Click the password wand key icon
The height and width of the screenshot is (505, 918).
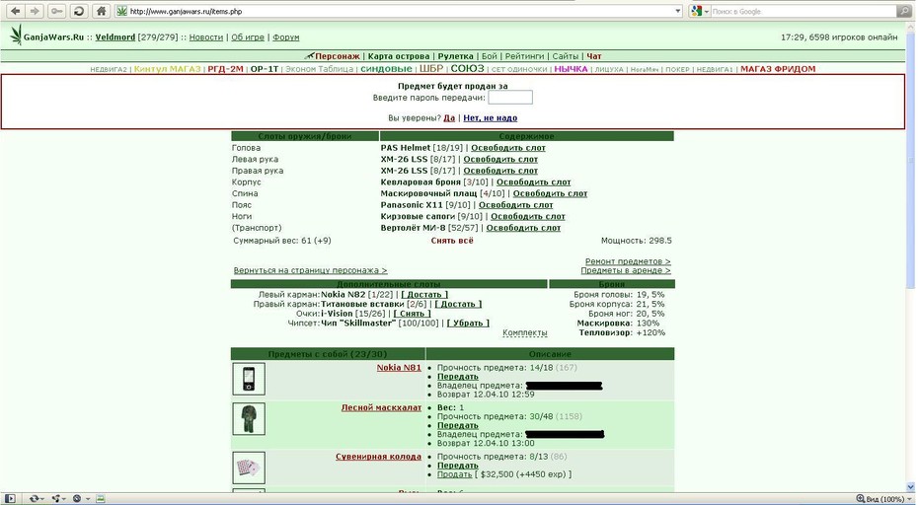(56, 11)
